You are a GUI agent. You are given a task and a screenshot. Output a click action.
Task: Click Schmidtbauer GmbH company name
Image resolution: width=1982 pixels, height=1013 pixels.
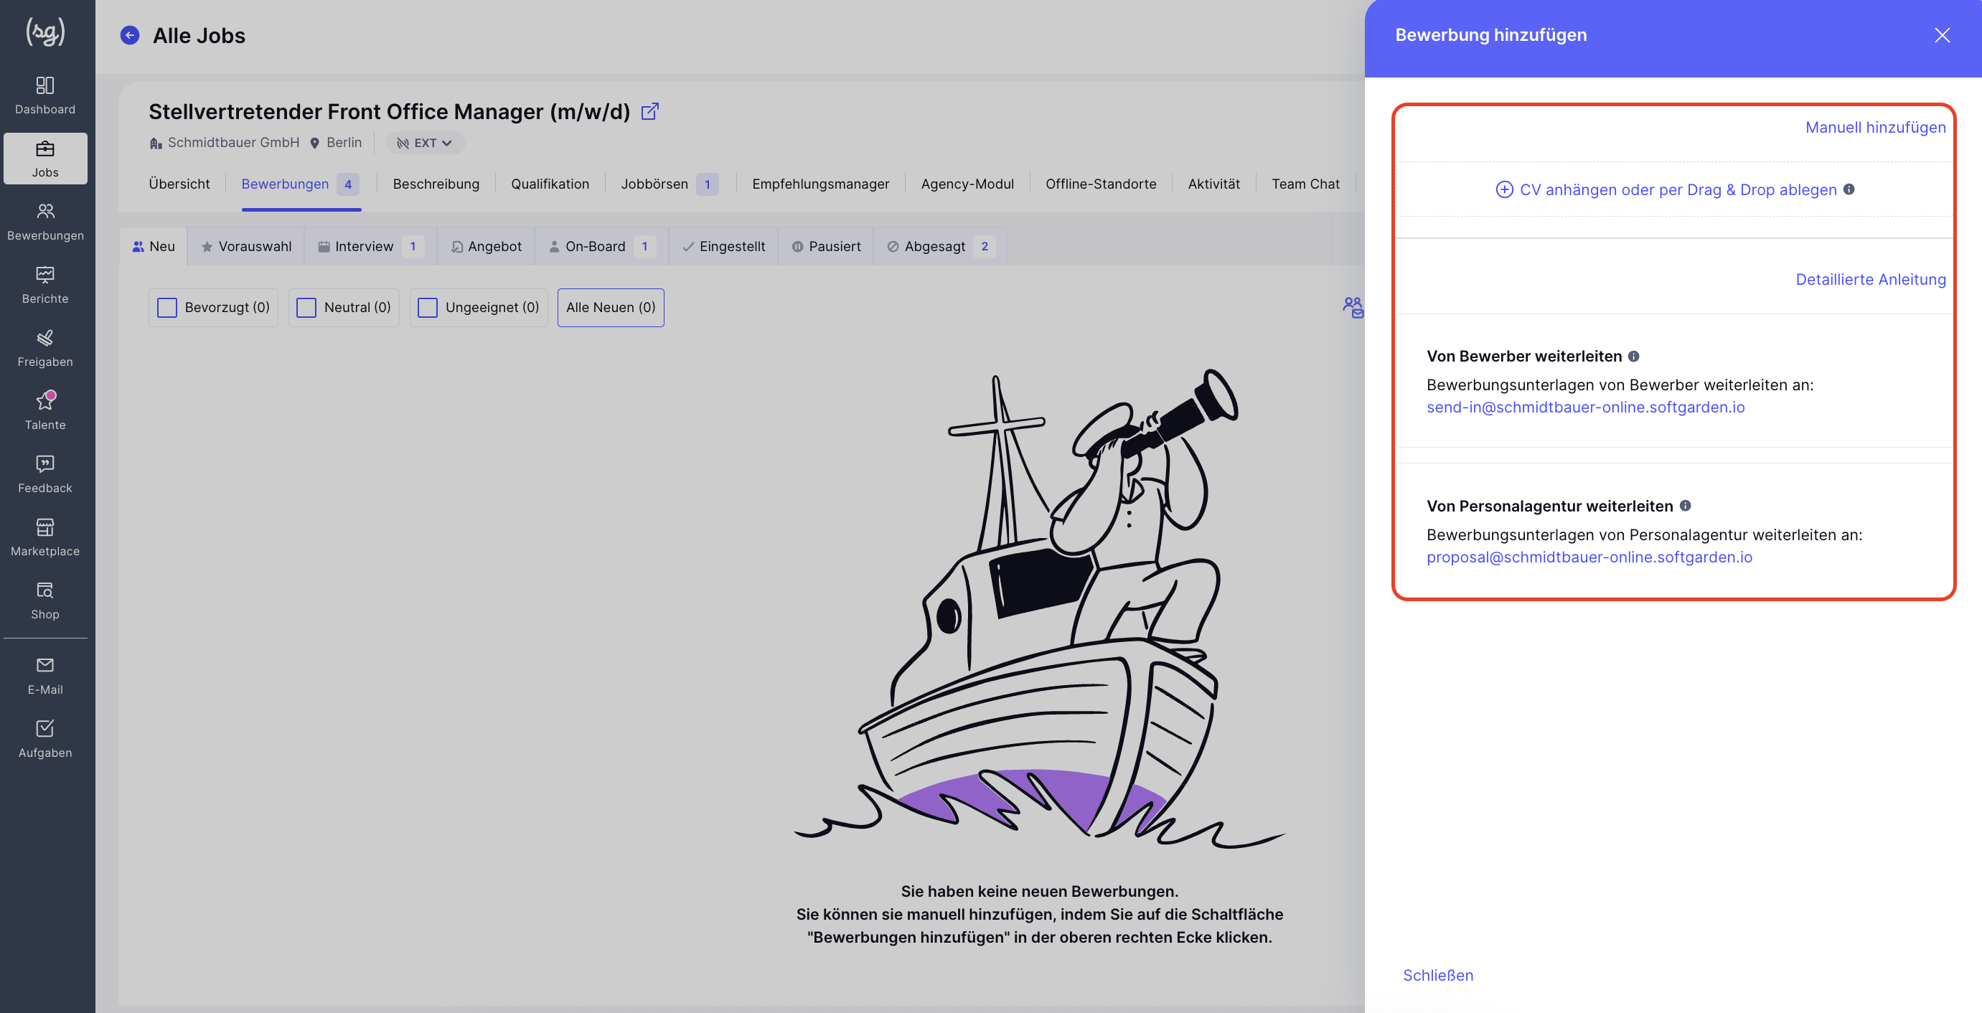point(233,142)
